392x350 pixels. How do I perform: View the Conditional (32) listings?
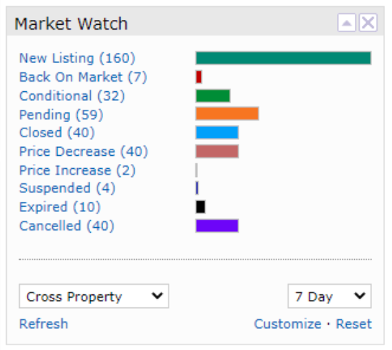pyautogui.click(x=72, y=96)
